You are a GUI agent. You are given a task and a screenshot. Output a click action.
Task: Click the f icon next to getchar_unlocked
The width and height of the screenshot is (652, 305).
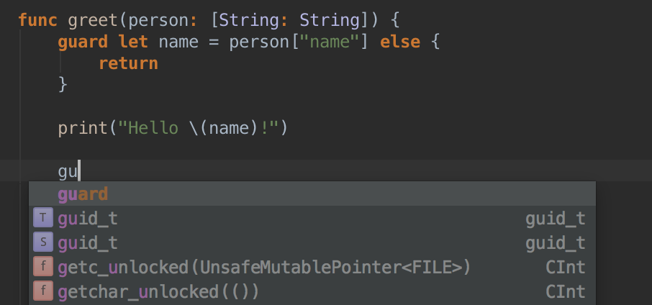click(43, 291)
